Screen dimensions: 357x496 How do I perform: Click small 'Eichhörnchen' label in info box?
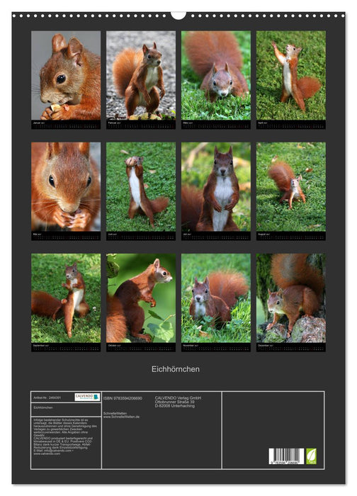pyautogui.click(x=43, y=407)
